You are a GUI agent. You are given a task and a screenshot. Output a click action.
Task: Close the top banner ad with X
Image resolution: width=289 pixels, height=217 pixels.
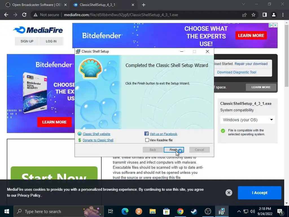[275, 25]
